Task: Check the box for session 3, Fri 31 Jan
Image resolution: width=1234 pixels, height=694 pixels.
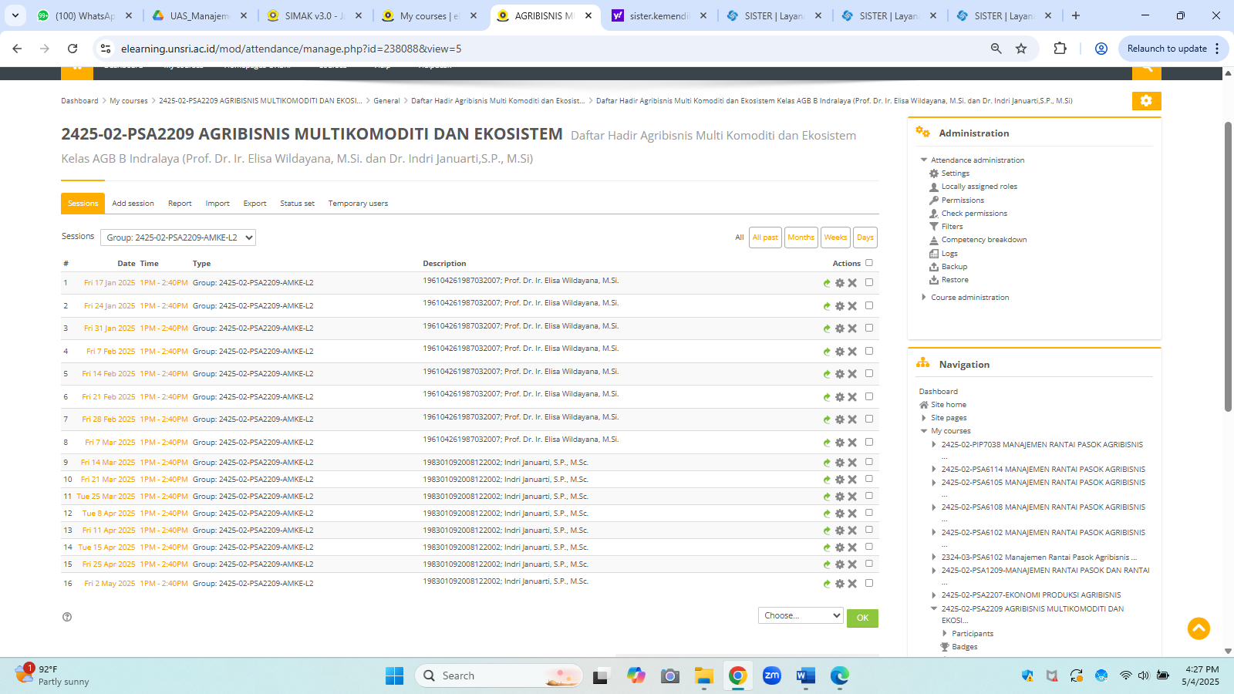Action: (869, 328)
